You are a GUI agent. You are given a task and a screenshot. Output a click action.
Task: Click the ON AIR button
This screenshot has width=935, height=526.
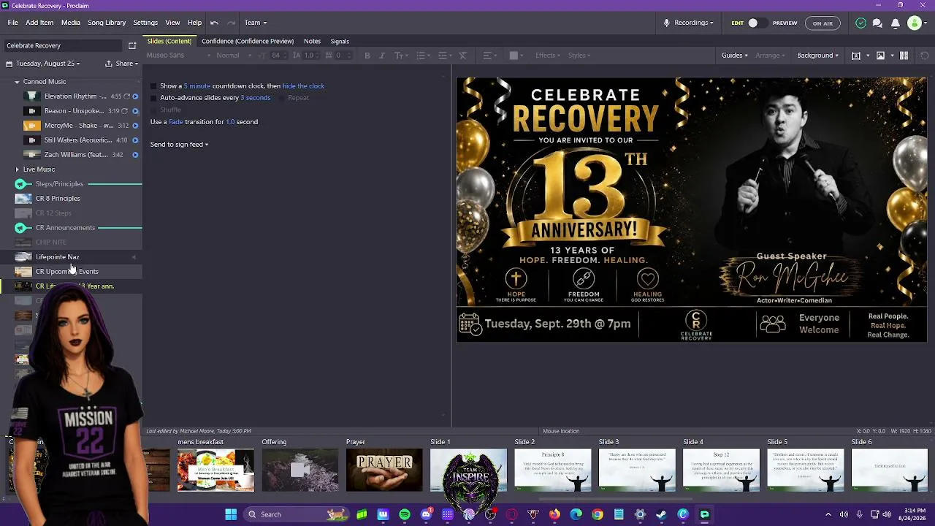[x=823, y=23]
